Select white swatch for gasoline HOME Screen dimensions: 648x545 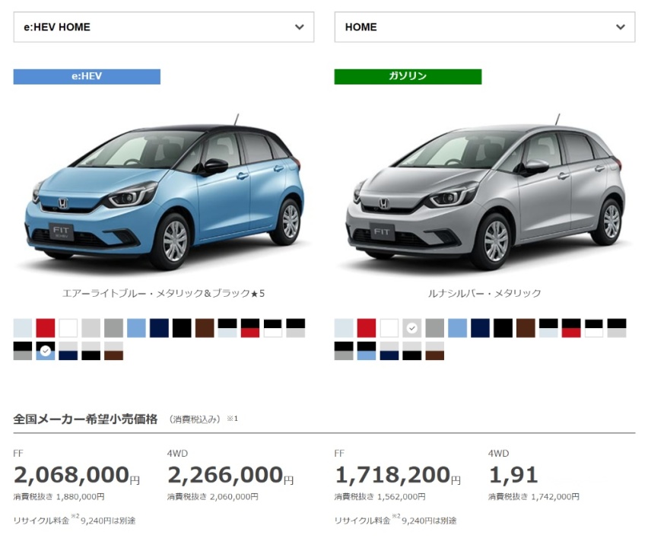click(x=389, y=328)
